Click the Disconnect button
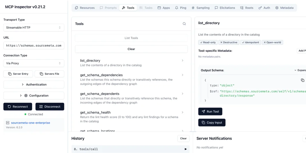This screenshot has width=306, height=153. click(x=50, y=106)
